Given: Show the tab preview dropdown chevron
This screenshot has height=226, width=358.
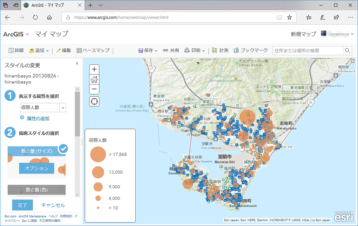Looking at the screenshot, I should (x=101, y=5).
